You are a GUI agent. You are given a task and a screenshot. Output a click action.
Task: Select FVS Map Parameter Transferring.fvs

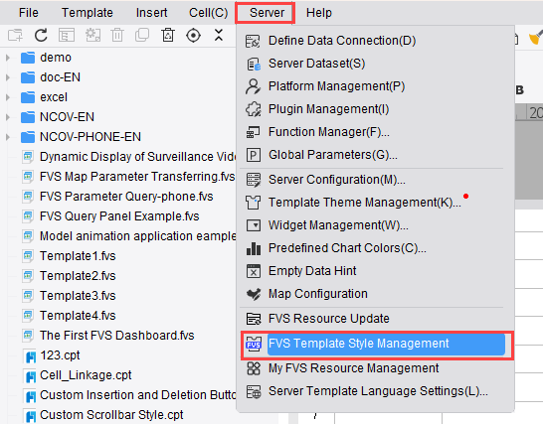click(137, 177)
